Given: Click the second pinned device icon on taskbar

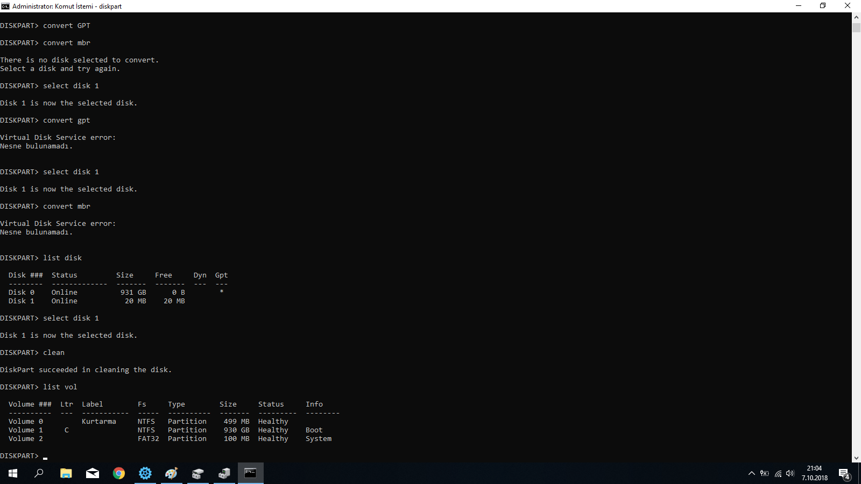Looking at the screenshot, I should (224, 474).
